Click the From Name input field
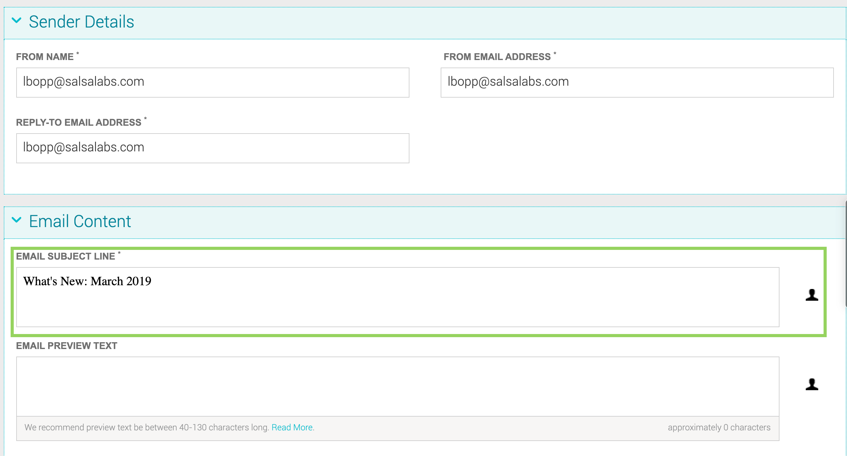Viewport: 847px width, 456px height. [x=213, y=82]
